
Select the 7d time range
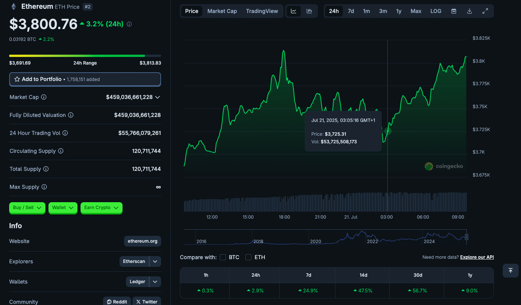click(351, 11)
